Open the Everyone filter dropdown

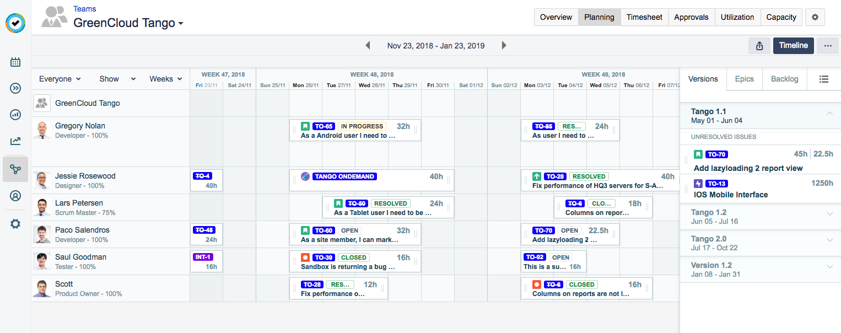(x=60, y=79)
